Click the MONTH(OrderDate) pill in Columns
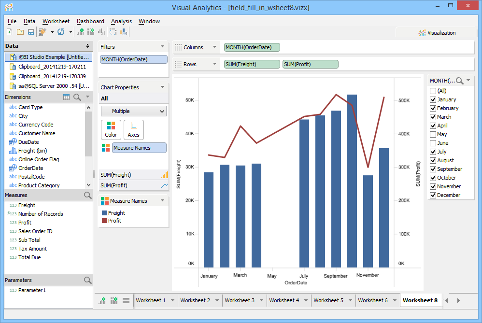The image size is (482, 323). pos(252,47)
